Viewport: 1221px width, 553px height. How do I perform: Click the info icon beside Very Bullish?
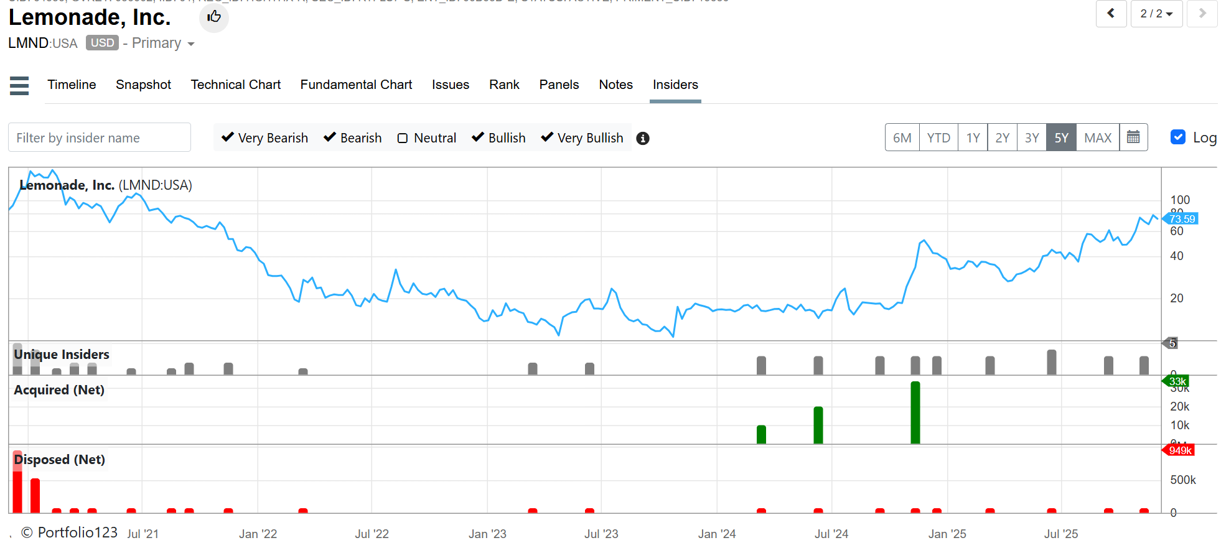[x=643, y=138]
